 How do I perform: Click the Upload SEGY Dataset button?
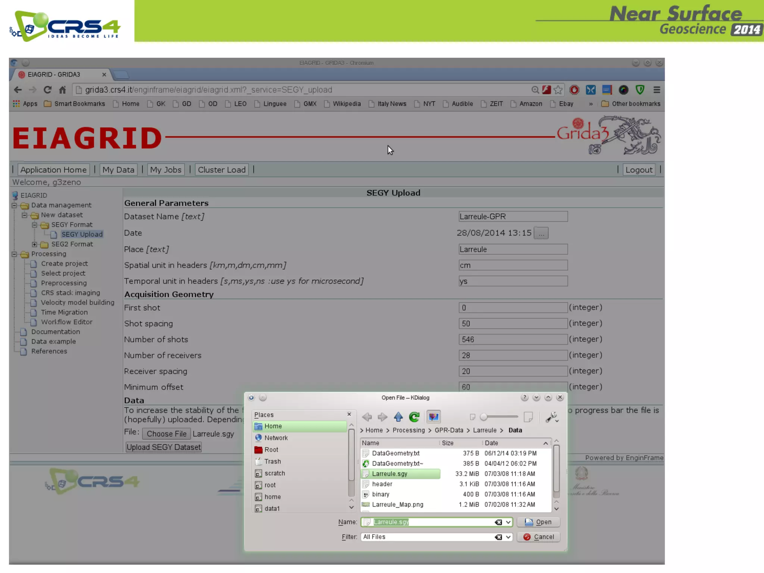(x=163, y=447)
